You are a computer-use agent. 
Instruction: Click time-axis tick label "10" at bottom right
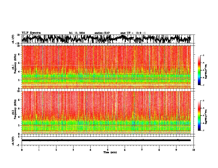[x=194, y=150]
